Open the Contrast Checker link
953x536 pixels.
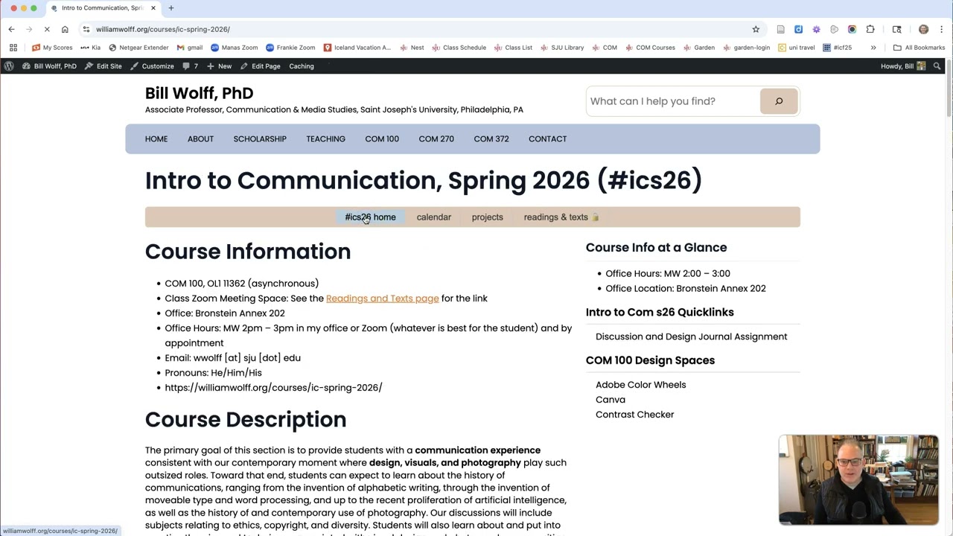pos(634,415)
